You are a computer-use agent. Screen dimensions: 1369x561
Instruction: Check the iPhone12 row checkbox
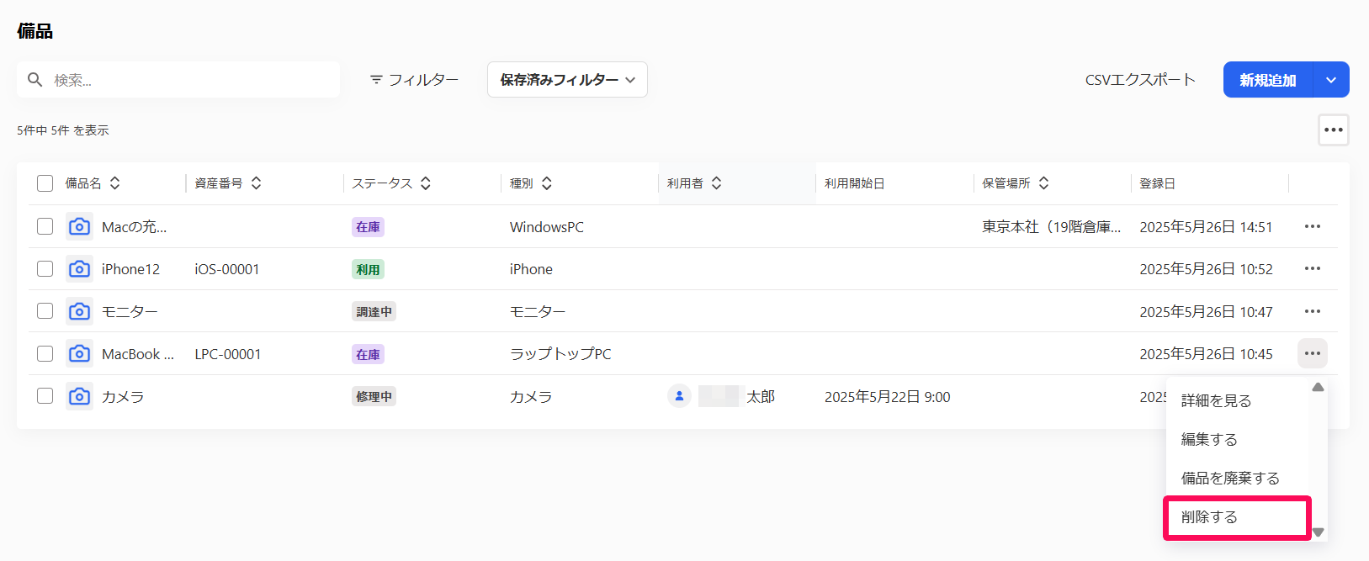pos(45,268)
